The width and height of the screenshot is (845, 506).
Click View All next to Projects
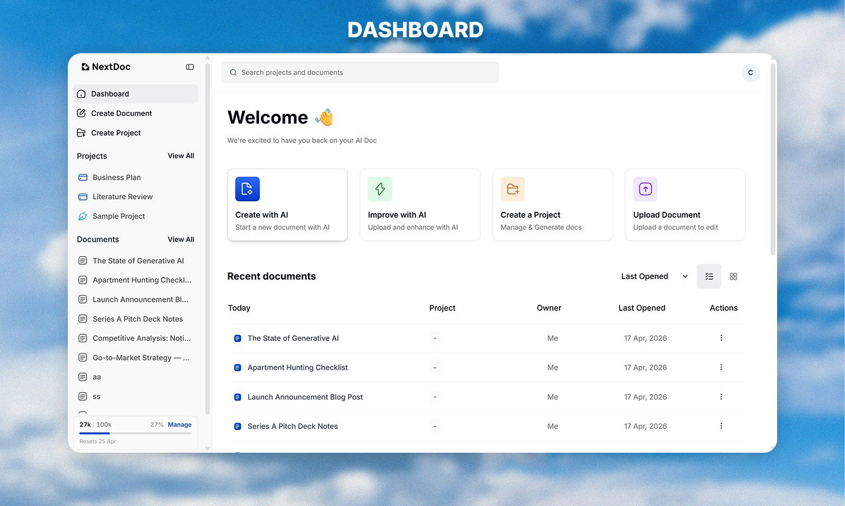180,156
